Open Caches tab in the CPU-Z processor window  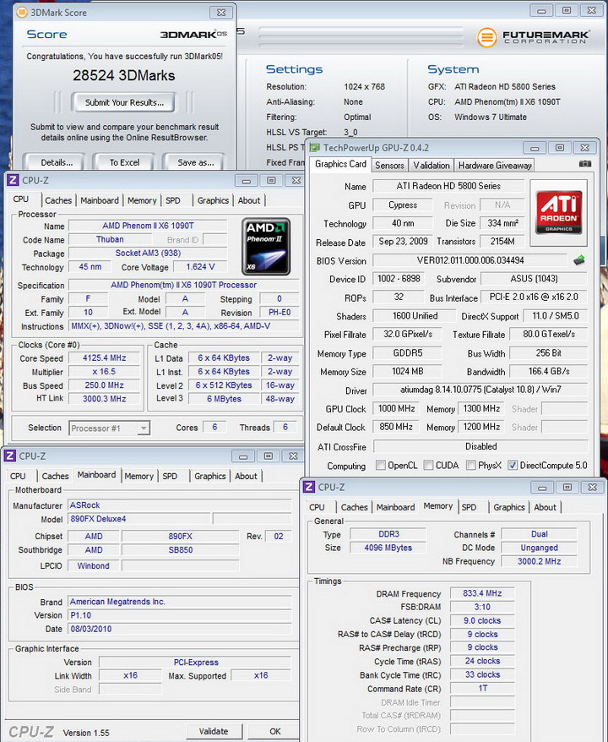point(58,200)
